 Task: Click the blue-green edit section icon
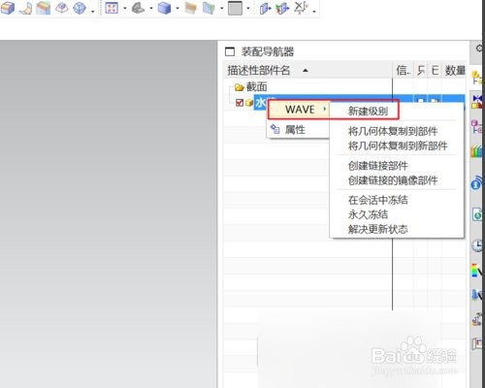click(209, 8)
